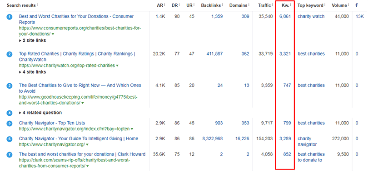Screen dimensions: 368x171
Task: Open the dropdown arrow after the clark.com URL
Action: 88,166
